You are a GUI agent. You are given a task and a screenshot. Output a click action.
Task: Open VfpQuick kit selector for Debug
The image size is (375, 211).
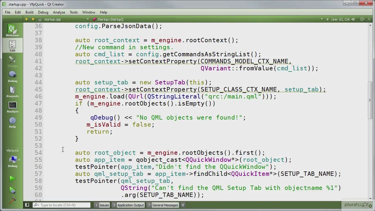[x=12, y=161]
